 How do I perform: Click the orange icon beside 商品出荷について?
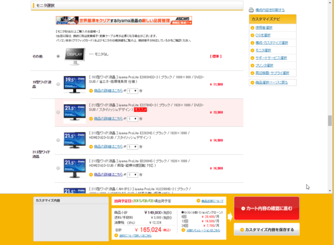[x=198, y=200]
